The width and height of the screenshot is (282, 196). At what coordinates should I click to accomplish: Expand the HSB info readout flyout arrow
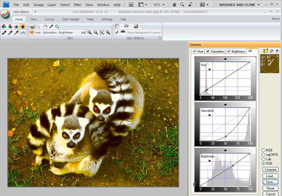[278, 56]
